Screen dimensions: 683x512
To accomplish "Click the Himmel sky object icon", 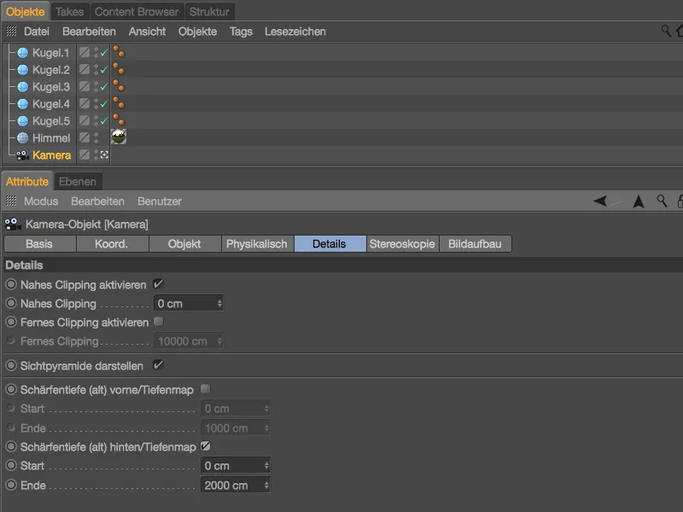I will coord(23,137).
